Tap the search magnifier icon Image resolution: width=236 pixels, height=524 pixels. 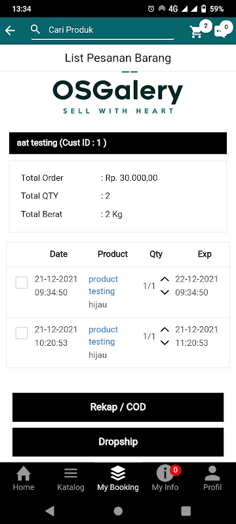pyautogui.click(x=35, y=29)
